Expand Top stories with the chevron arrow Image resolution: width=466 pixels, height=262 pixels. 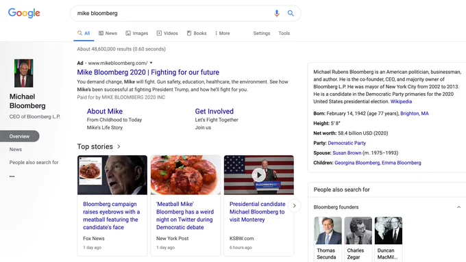click(x=119, y=146)
